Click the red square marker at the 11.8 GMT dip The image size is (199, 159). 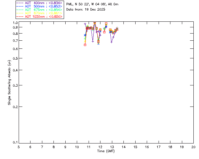click(x=98, y=41)
